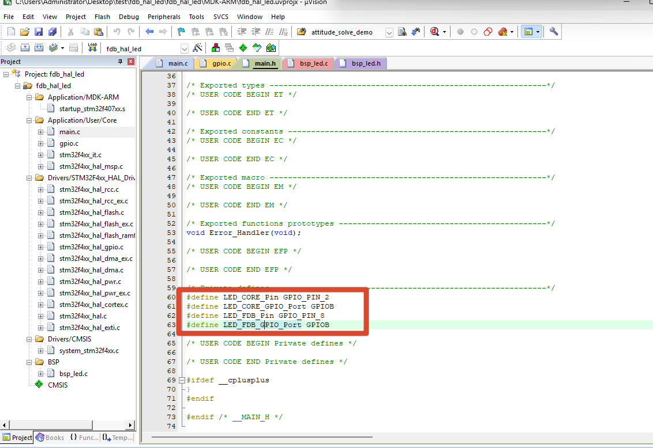Screen dimensions: 653x448
Task: Collapse the BSP group in the tree
Action: click(x=29, y=362)
